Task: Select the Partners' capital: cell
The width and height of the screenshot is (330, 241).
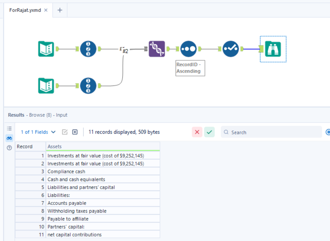Action: (x=103, y=227)
